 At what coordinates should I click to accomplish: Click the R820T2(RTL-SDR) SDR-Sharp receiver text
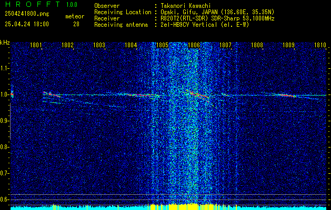pos(217,18)
